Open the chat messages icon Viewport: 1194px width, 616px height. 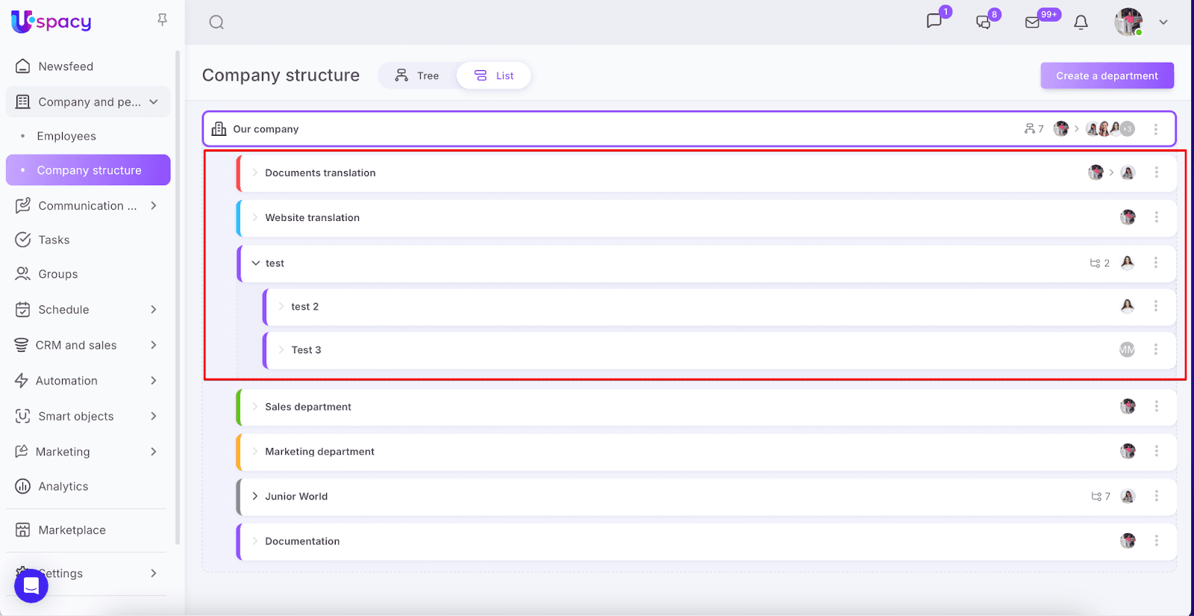(934, 21)
